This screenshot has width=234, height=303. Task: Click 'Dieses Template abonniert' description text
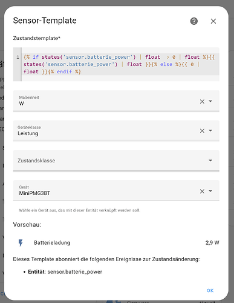click(106, 259)
